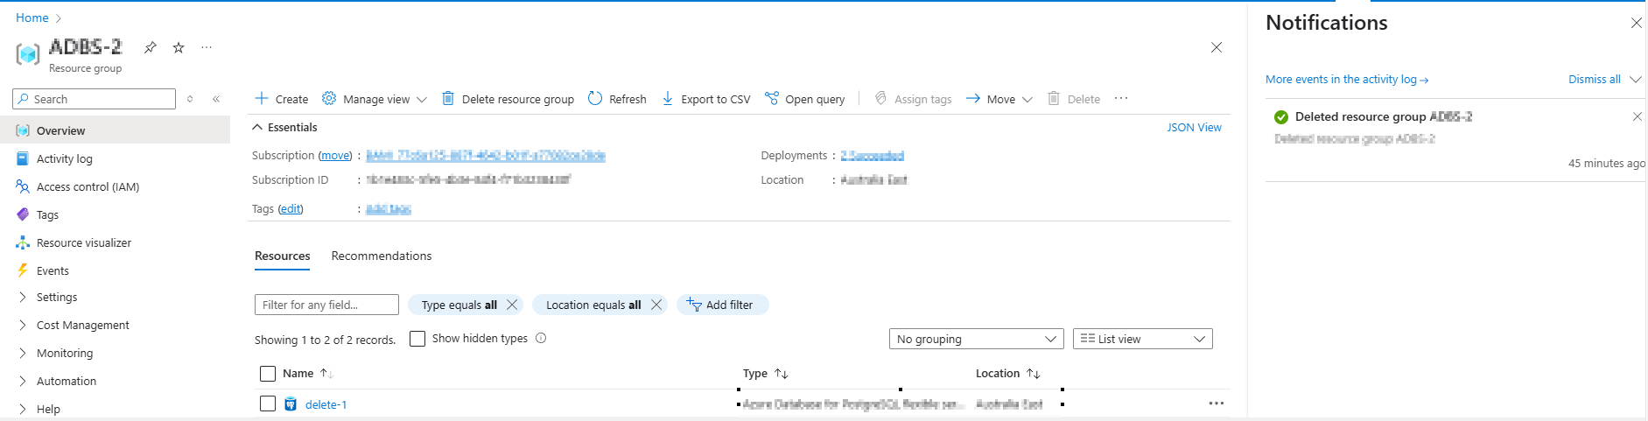The image size is (1648, 421).
Task: Check the delete-1 row checkbox
Action: tap(268, 403)
